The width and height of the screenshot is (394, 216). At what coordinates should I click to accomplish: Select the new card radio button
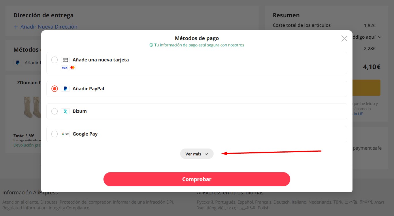[54, 60]
